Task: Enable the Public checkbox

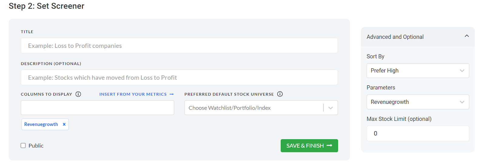Action: point(23,146)
